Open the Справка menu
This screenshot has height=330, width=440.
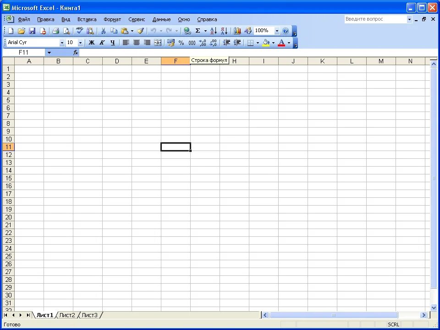click(x=207, y=19)
